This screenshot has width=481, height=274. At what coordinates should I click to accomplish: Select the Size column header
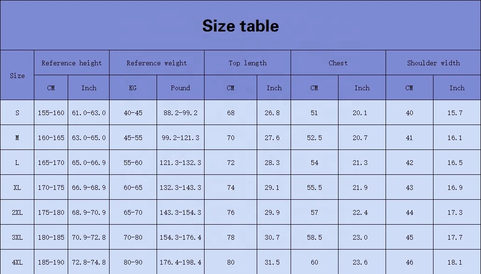click(17, 75)
